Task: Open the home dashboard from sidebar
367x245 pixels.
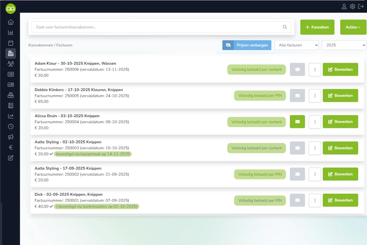Action: point(11,22)
